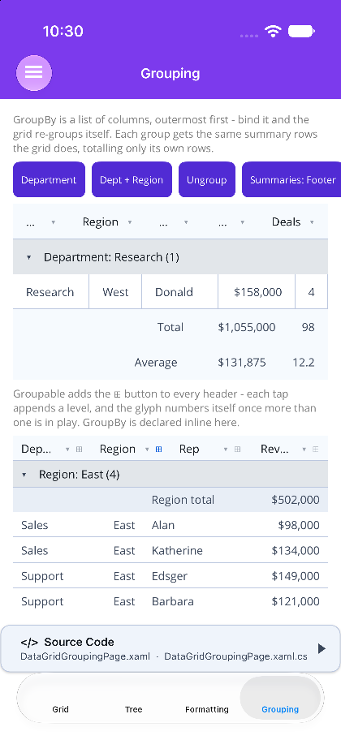Image resolution: width=341 pixels, height=740 pixels.
Task: Tap the Region header label in top grid
Action: [100, 222]
